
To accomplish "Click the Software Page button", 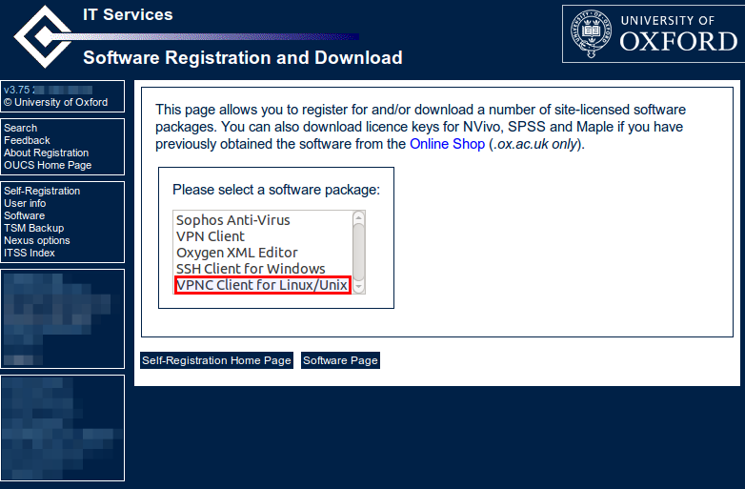I will (340, 360).
